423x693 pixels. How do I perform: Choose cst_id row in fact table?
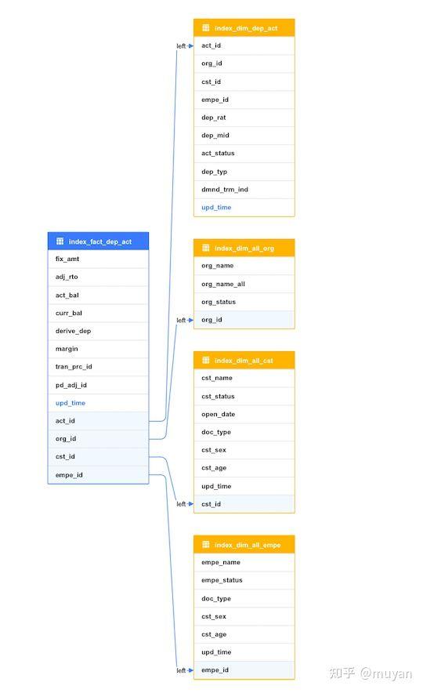(98, 456)
